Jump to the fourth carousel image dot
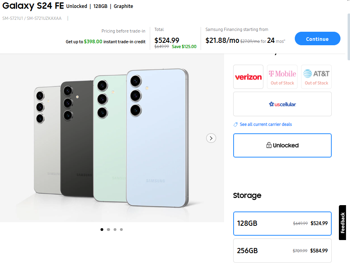 (121, 229)
